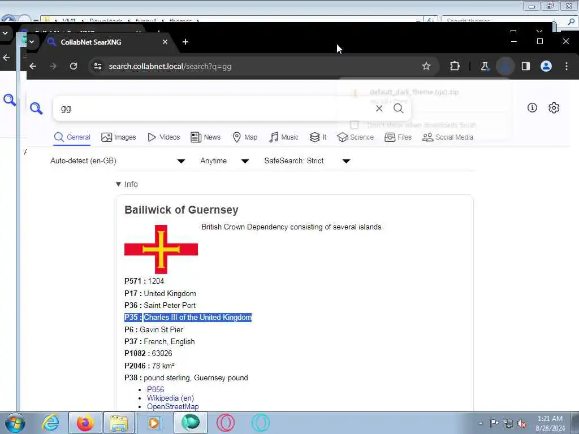Open the Anytime time range dropdown
The width and height of the screenshot is (579, 434).
point(224,161)
